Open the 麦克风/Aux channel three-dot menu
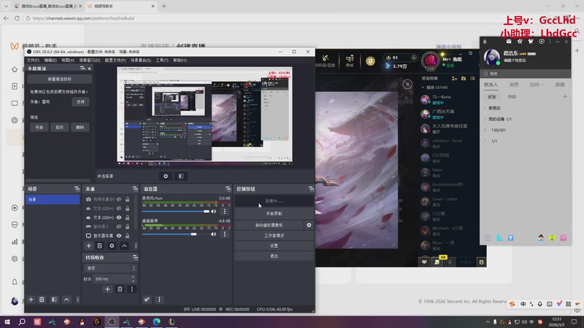This screenshot has height=328, width=584. click(x=225, y=211)
